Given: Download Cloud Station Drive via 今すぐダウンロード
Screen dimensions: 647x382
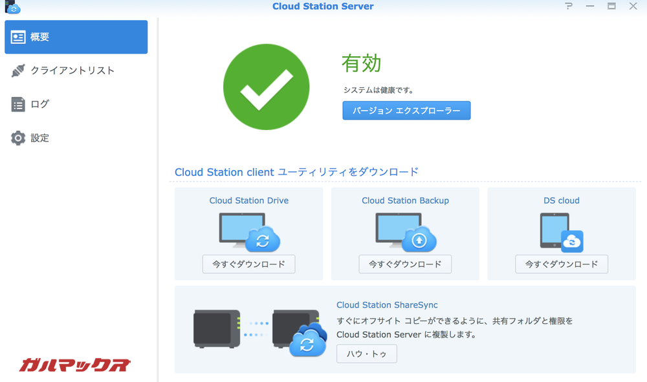Looking at the screenshot, I should coord(248,264).
